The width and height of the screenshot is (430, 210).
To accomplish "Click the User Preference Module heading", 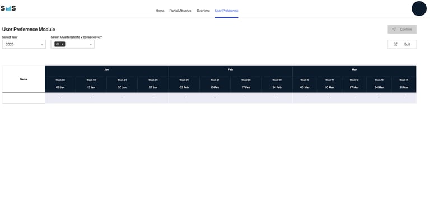I will coord(29,30).
